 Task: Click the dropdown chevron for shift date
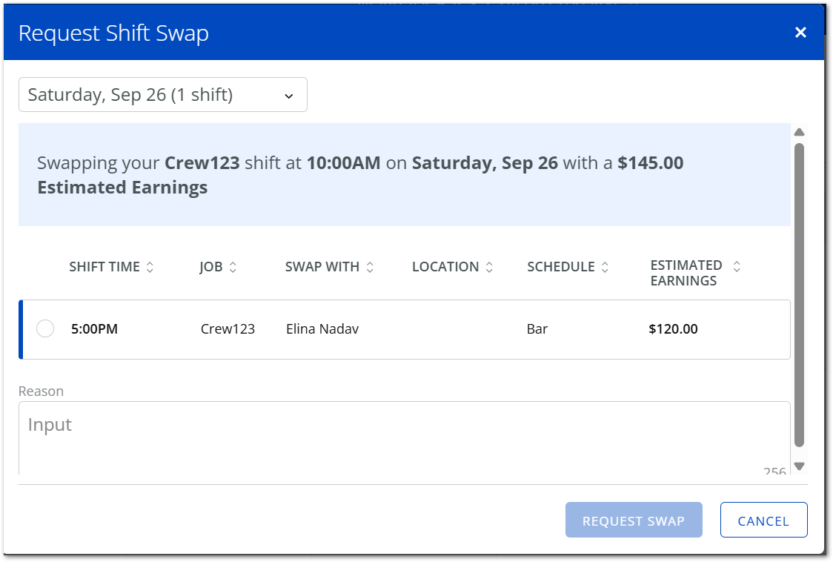point(288,96)
